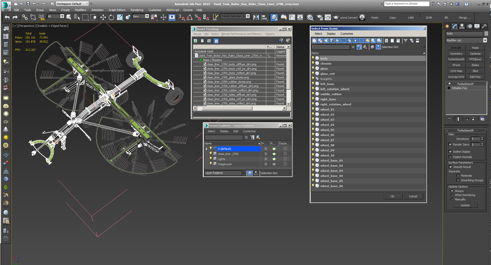The height and width of the screenshot is (265, 491).
Task: Open the selection filter All dropdown
Action: [56, 16]
